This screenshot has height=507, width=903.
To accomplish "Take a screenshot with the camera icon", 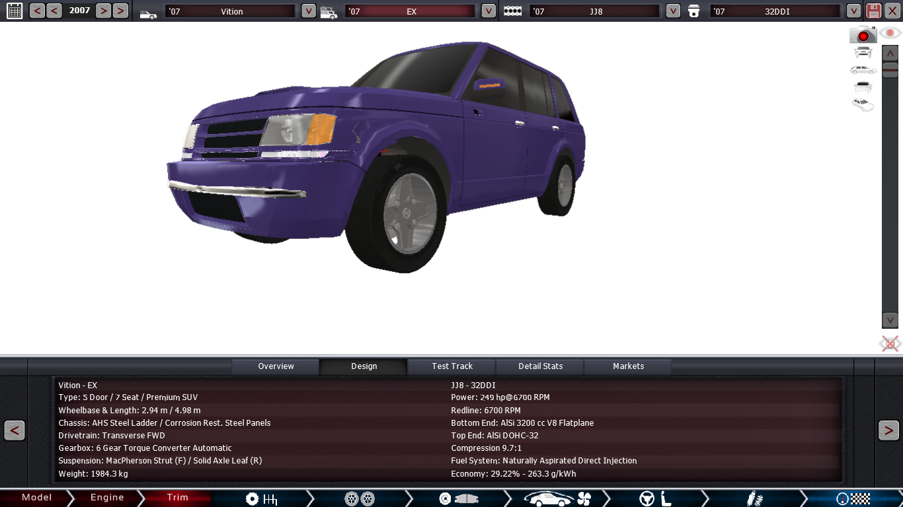I will click(863, 35).
